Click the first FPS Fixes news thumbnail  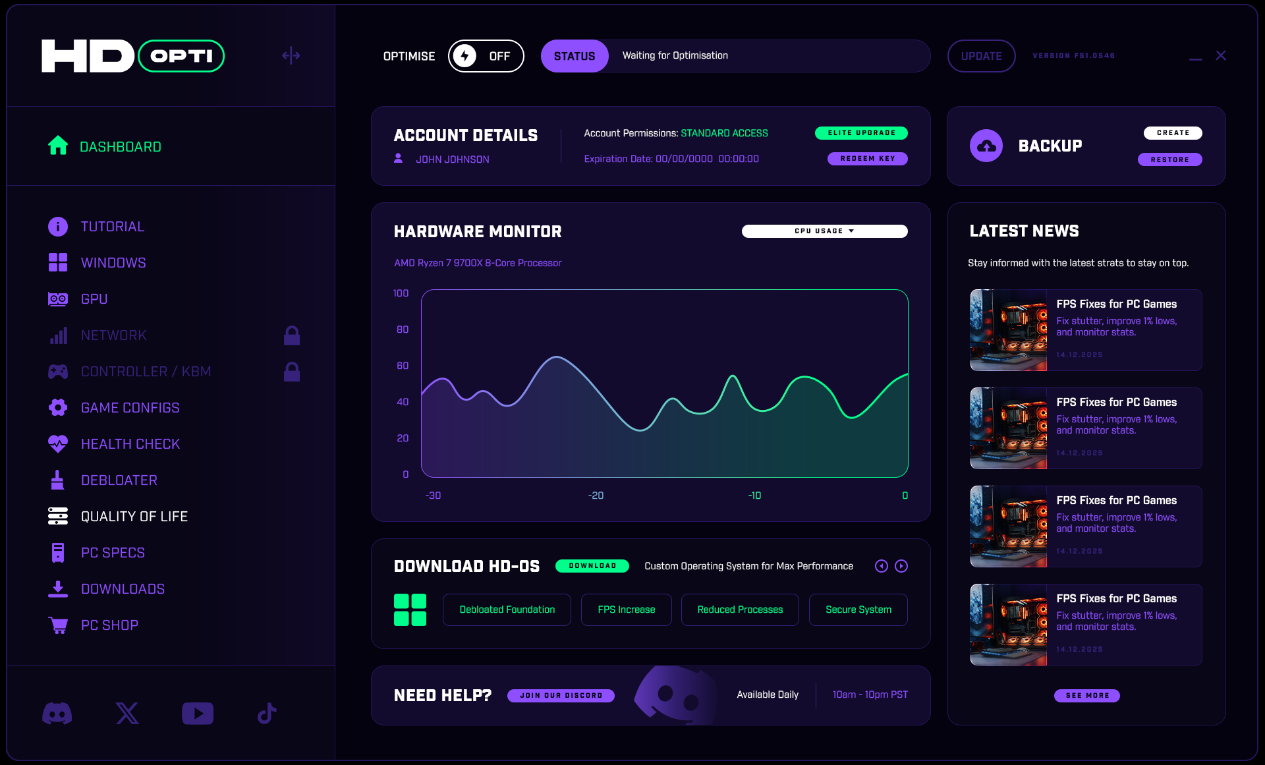(x=1008, y=330)
